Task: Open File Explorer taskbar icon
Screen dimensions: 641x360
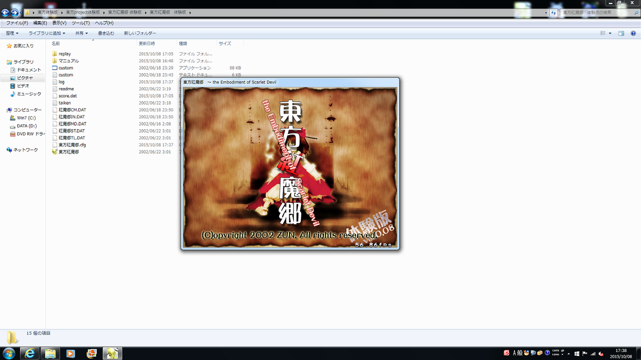Action: pos(51,353)
